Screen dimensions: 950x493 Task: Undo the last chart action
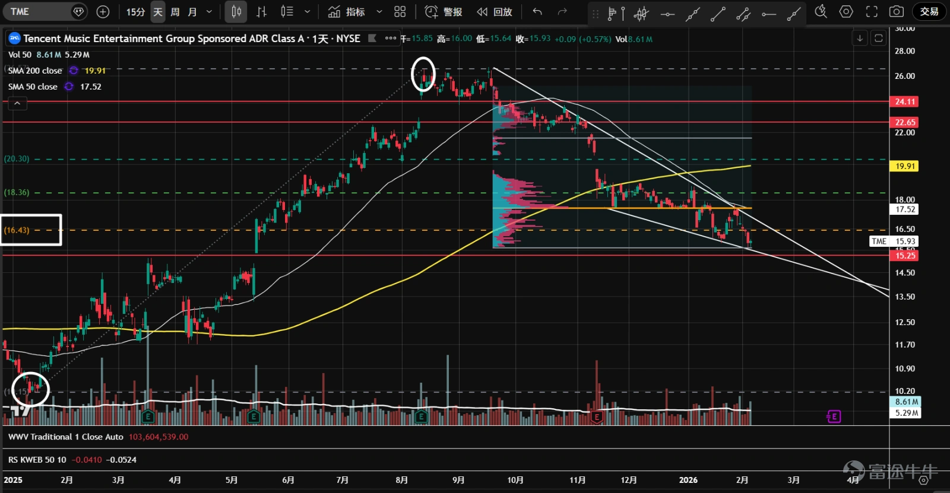click(537, 11)
